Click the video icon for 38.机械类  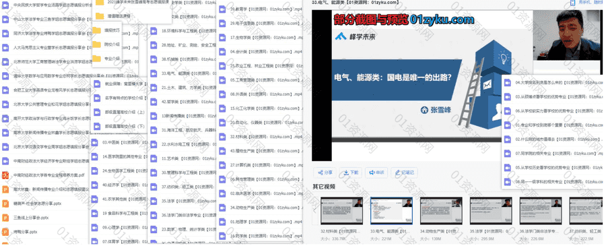tap(154, 59)
